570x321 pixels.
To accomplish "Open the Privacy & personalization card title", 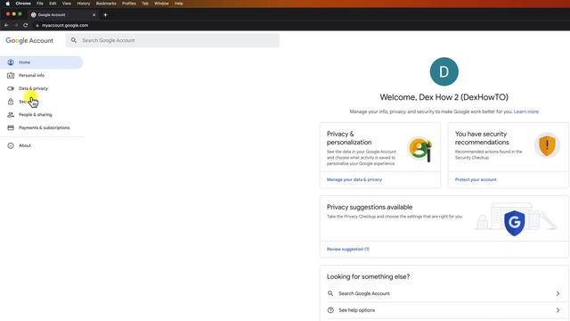I will click(349, 138).
